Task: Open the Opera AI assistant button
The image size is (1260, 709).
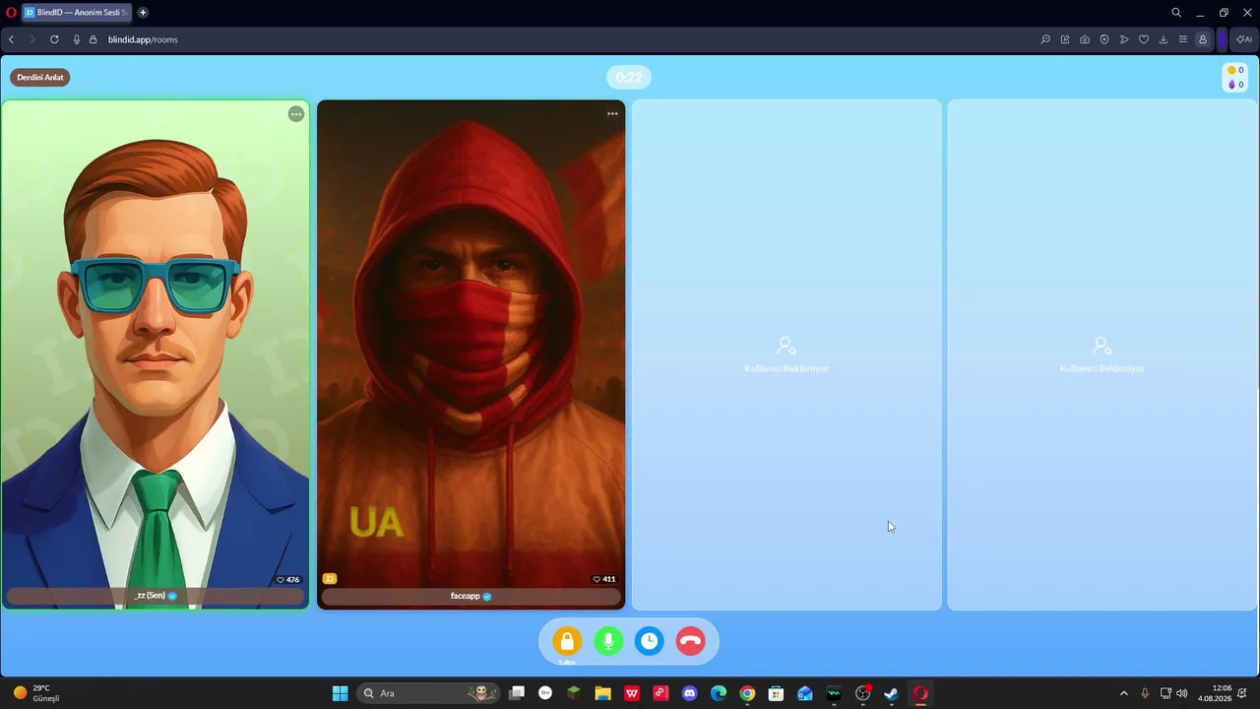Action: point(1244,39)
